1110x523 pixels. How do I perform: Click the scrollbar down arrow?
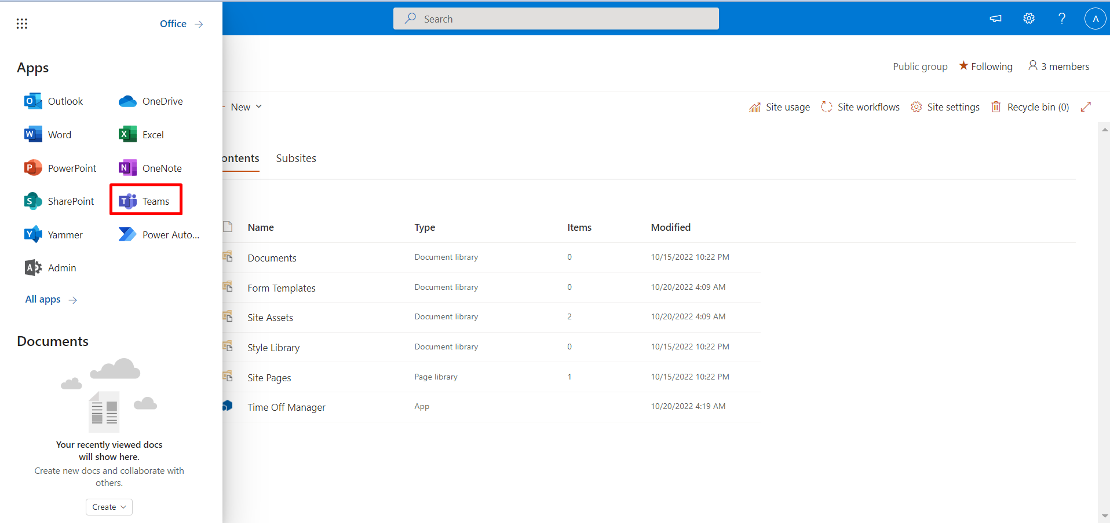(1104, 516)
